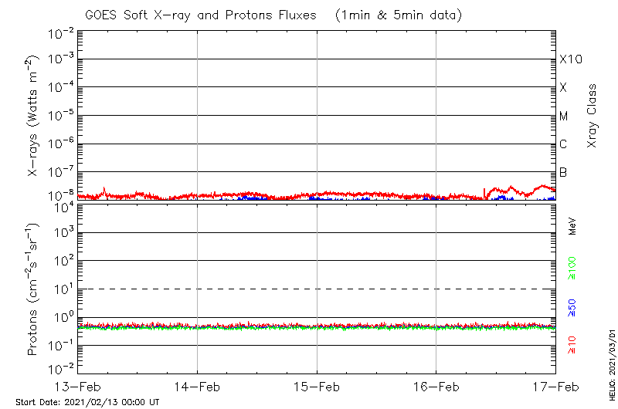Select the blue ≥50 proton legend label

pyautogui.click(x=572, y=308)
